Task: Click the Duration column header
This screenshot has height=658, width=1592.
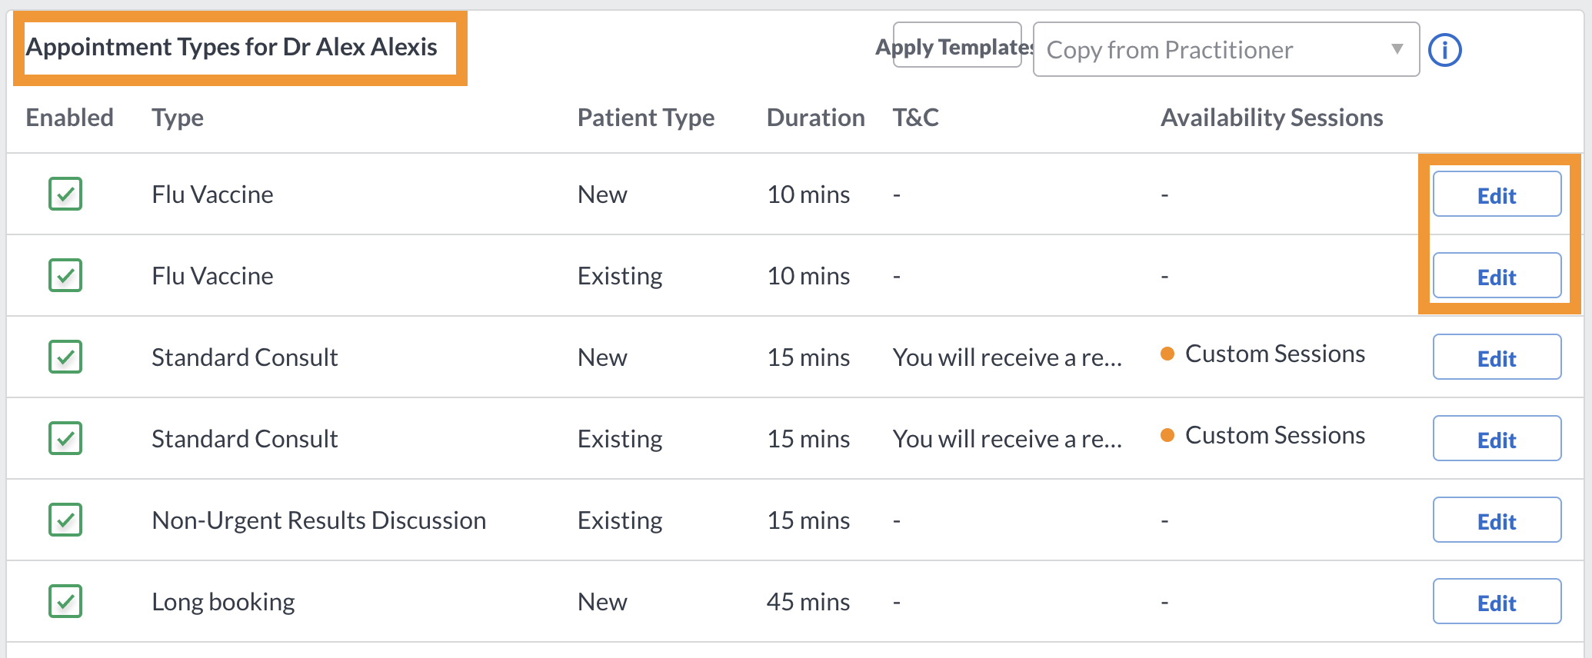Action: click(x=815, y=118)
